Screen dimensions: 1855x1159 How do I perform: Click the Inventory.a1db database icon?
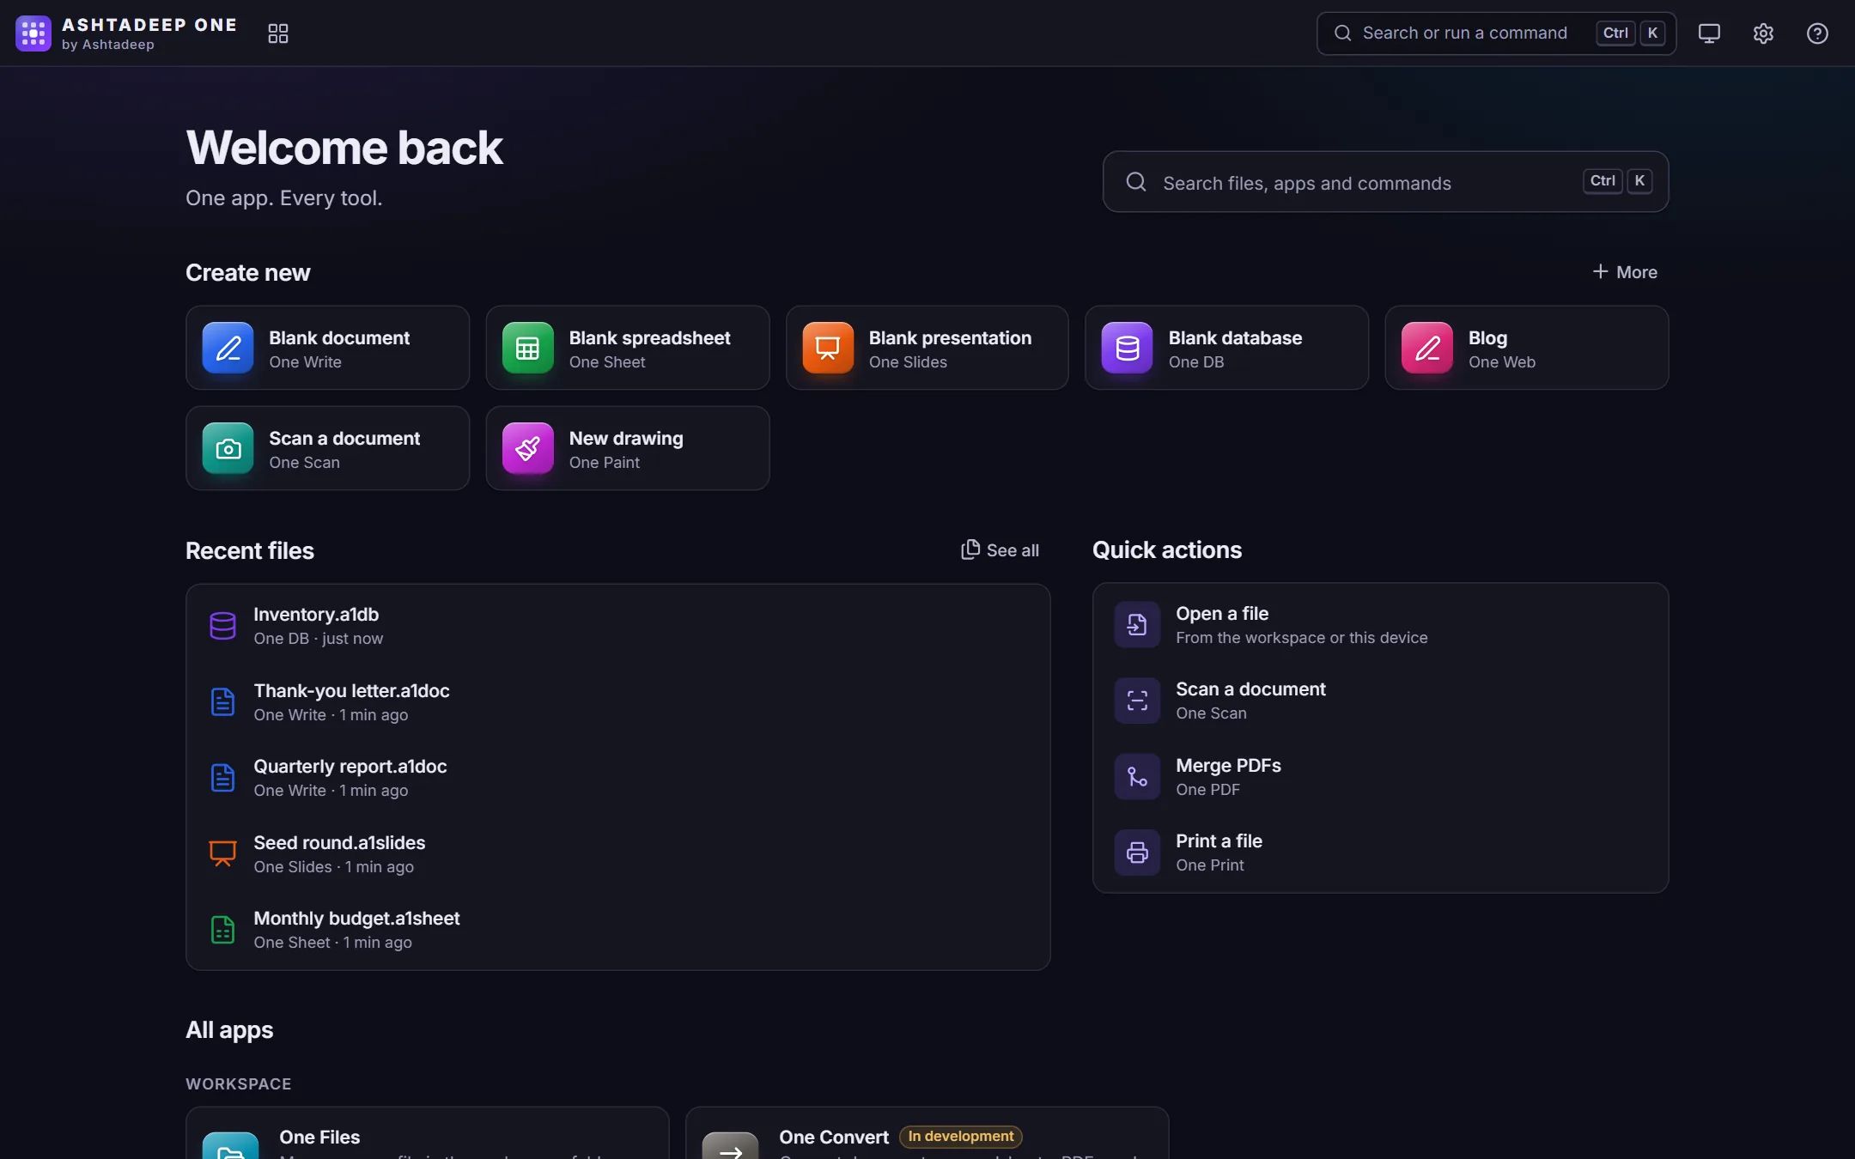(x=222, y=626)
